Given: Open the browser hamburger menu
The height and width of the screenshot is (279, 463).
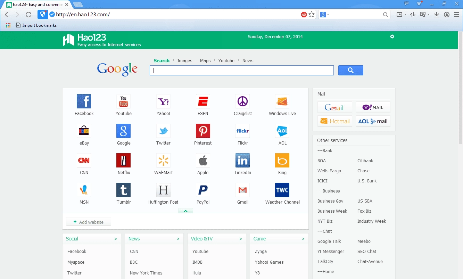Looking at the screenshot, I should pos(456,15).
